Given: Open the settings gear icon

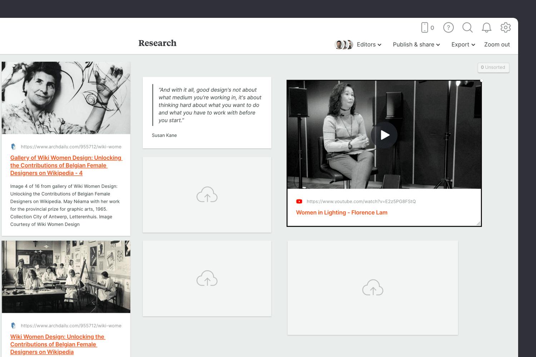Looking at the screenshot, I should 505,27.
